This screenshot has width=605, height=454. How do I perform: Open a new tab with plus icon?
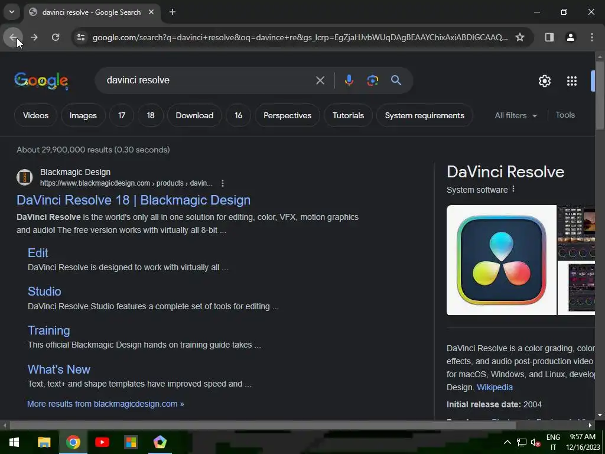[x=173, y=12]
